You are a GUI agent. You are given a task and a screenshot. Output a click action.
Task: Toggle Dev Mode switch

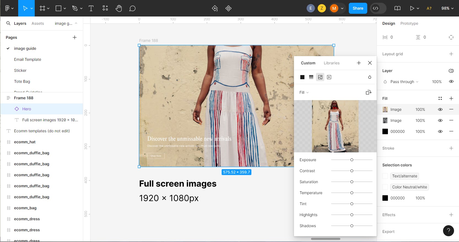pyautogui.click(x=378, y=8)
